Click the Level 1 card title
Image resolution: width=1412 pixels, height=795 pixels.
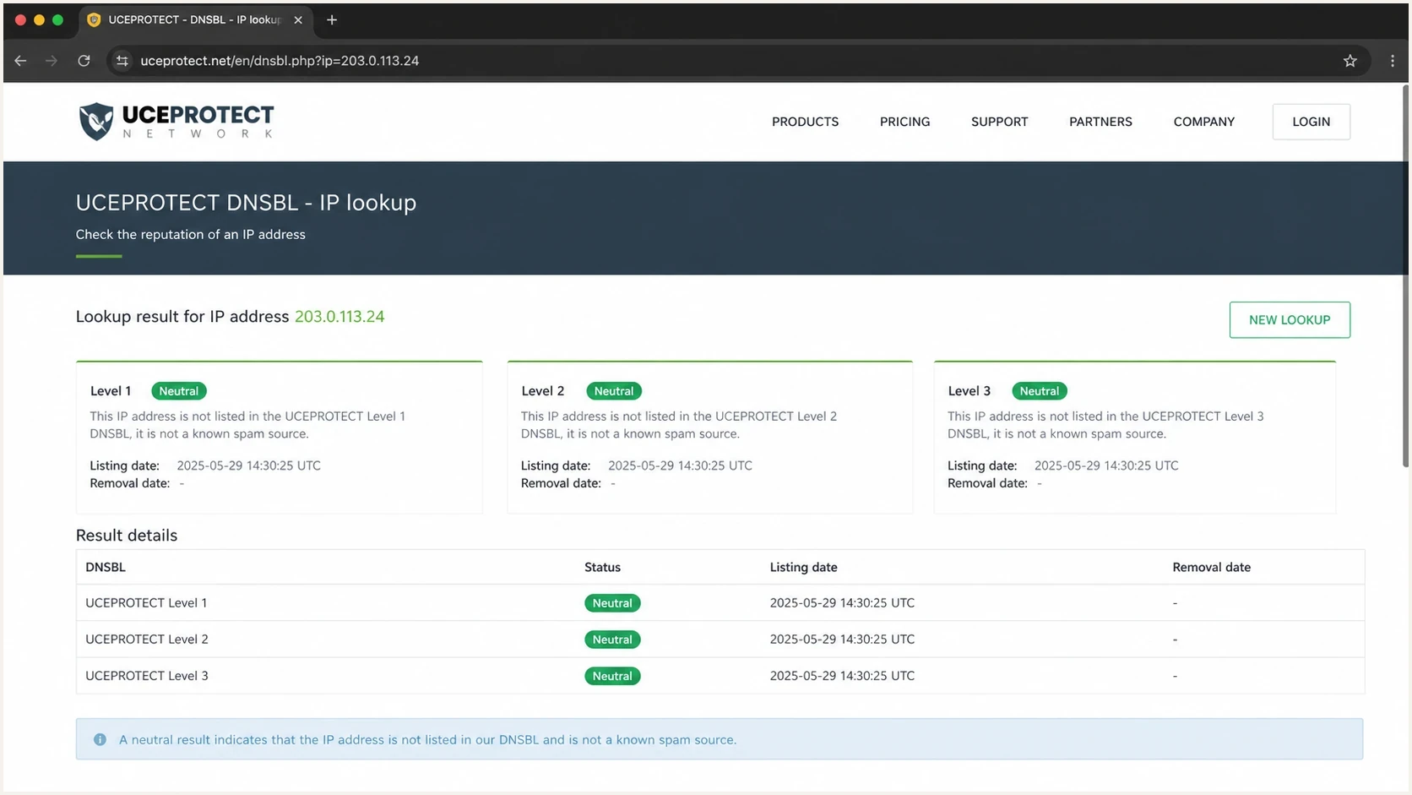tap(111, 391)
